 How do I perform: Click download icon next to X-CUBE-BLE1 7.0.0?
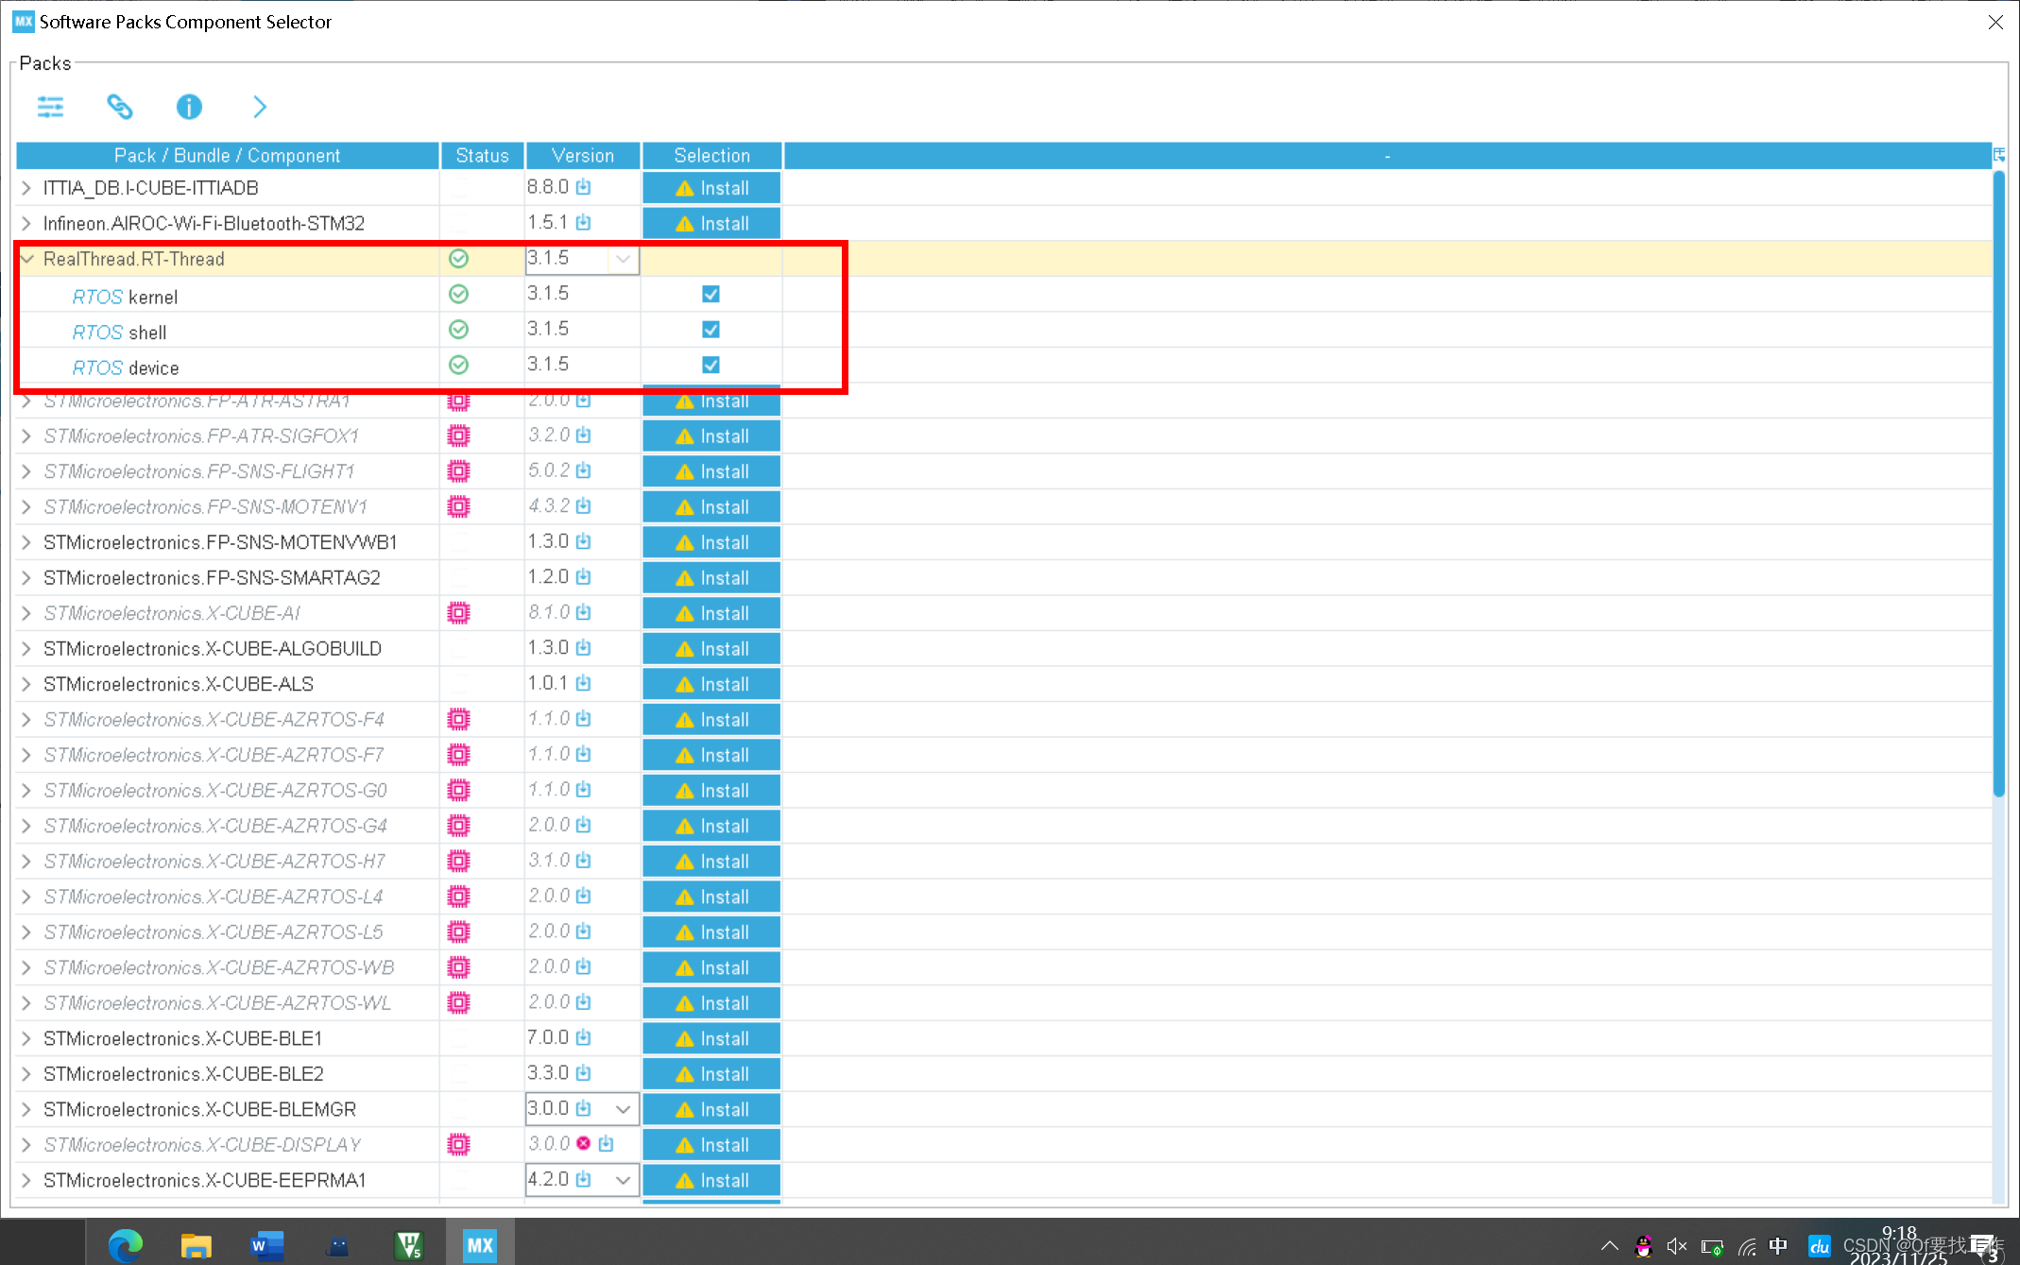pyautogui.click(x=584, y=1037)
